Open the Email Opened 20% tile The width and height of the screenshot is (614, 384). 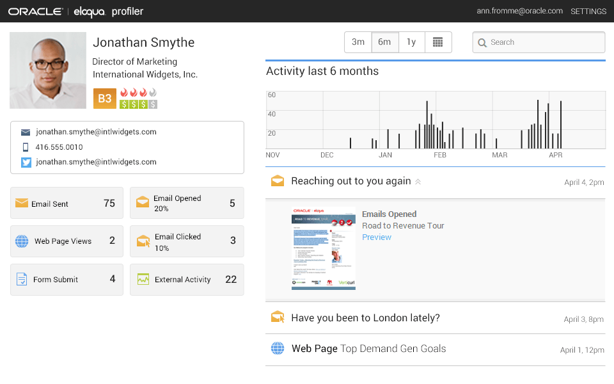[187, 203]
